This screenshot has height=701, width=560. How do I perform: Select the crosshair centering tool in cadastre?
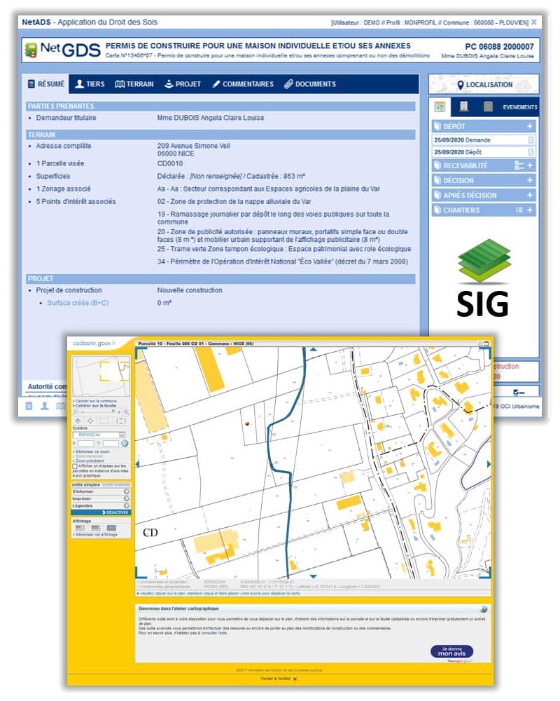point(91,421)
